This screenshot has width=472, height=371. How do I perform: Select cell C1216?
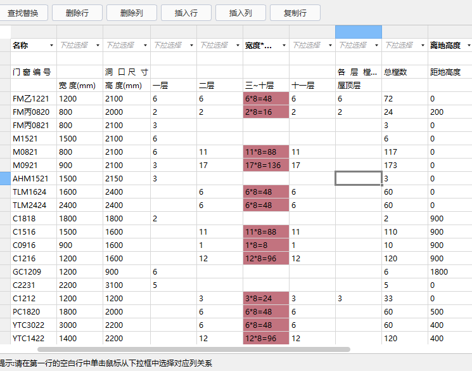pos(34,258)
